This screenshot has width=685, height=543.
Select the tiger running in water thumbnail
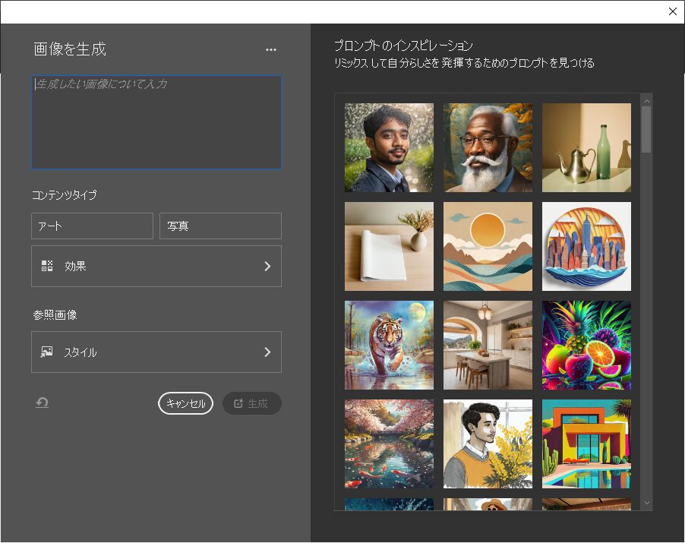pyautogui.click(x=390, y=345)
